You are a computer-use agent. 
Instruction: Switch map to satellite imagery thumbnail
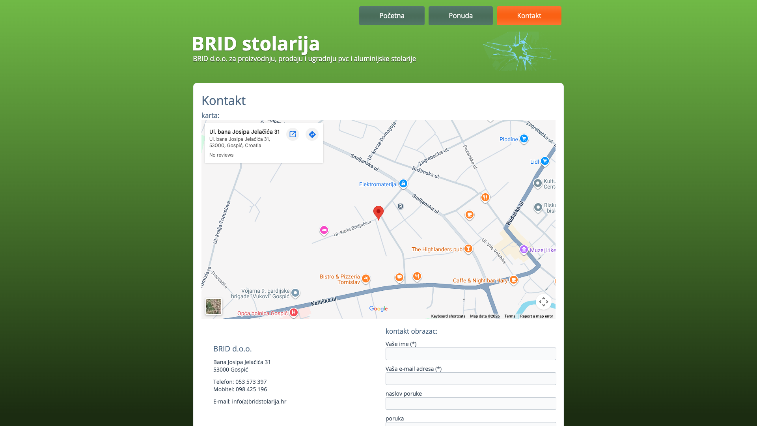point(214,306)
